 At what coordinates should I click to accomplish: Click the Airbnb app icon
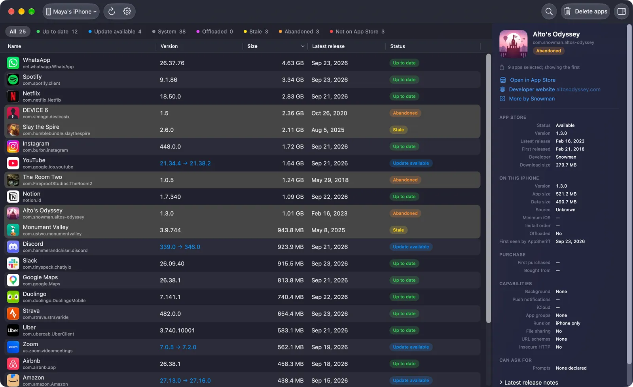[x=13, y=364]
